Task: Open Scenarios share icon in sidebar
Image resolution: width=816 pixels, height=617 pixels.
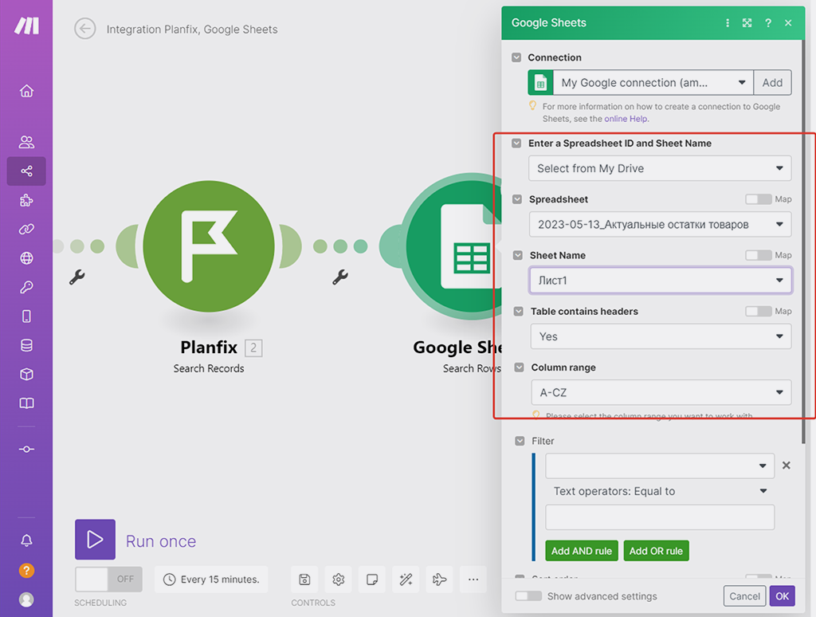Action: pos(26,171)
